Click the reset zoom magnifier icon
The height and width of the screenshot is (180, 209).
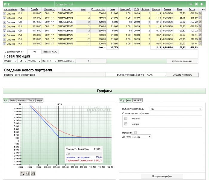[33, 173]
